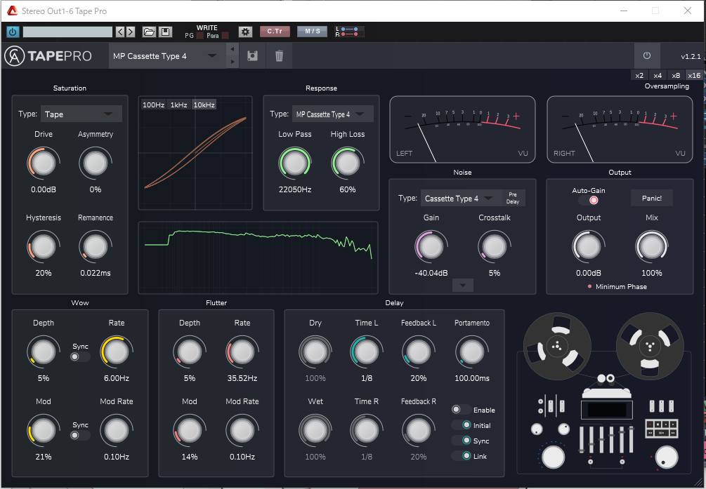The image size is (706, 489).
Task: Enable the Delay section
Action: click(x=461, y=410)
